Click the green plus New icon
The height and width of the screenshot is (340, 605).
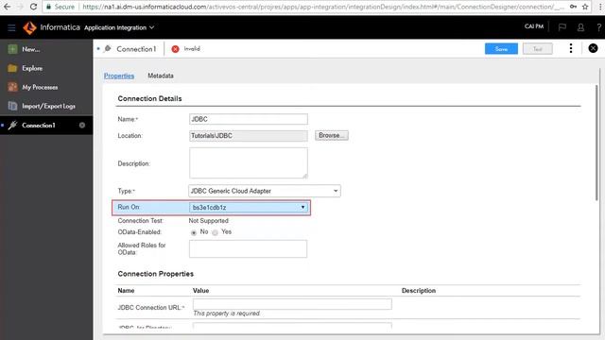(12, 49)
